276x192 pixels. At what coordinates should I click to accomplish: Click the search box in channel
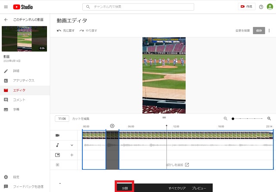(138, 7)
